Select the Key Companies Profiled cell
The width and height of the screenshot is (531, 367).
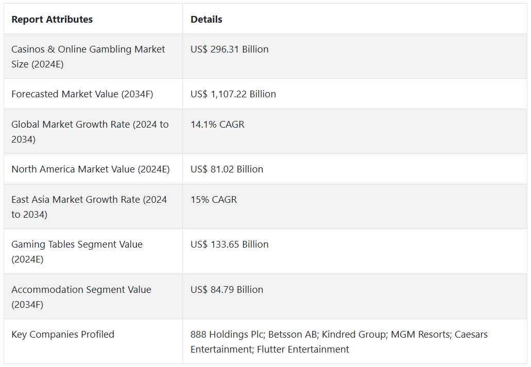click(x=63, y=335)
